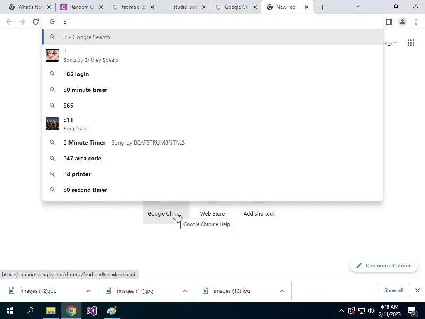Click Show all downloads button
425x319 pixels.
(393, 290)
